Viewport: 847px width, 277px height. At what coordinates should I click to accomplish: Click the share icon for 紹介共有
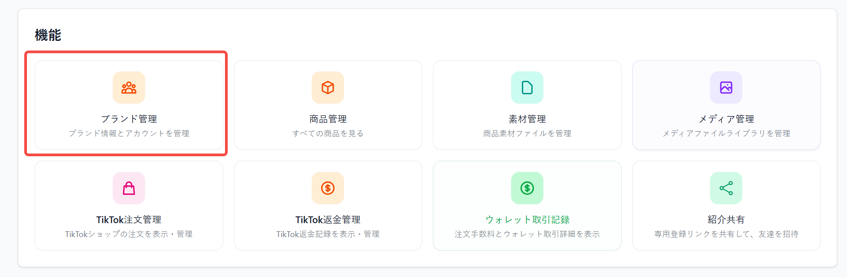(726, 188)
